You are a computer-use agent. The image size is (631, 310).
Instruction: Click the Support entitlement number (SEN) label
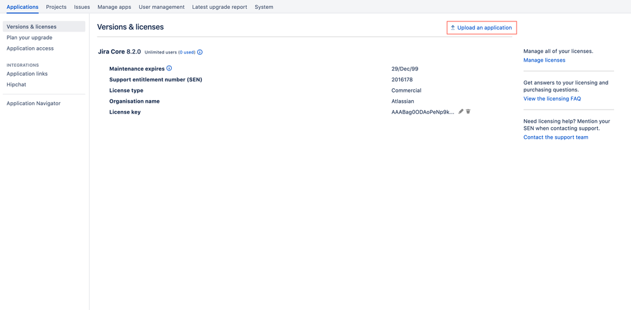click(156, 79)
